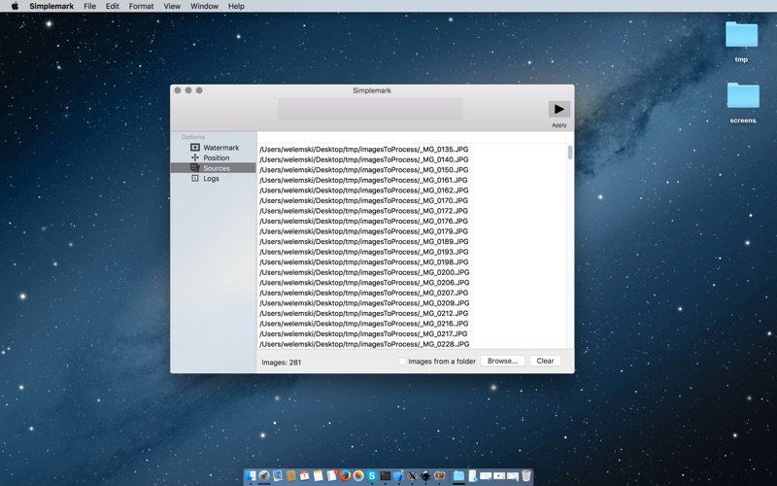Open the Logs section

click(211, 179)
